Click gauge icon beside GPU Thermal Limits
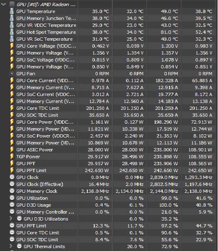This screenshot has width=218, height=251. 20,246
